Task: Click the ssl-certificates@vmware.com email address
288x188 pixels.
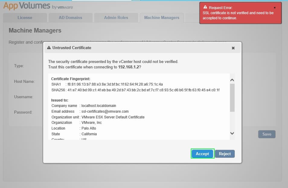Action: [x=105, y=111]
